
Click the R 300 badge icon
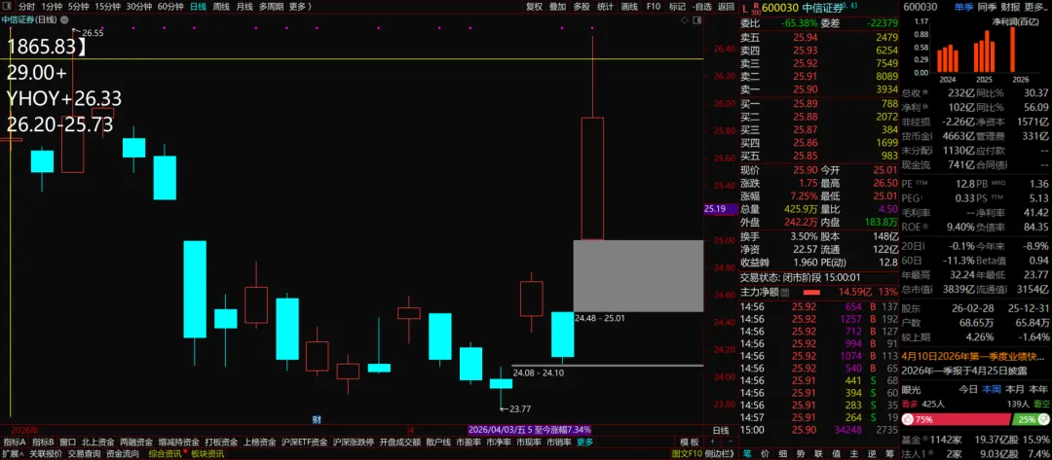point(756,8)
